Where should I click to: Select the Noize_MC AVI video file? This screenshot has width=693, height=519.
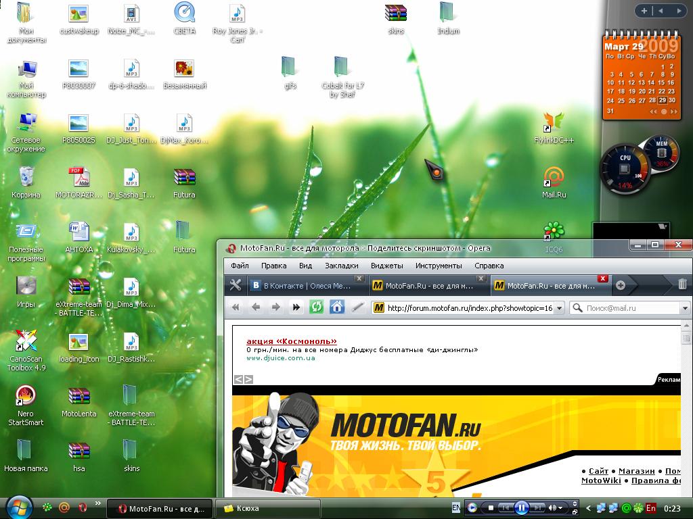point(131,18)
